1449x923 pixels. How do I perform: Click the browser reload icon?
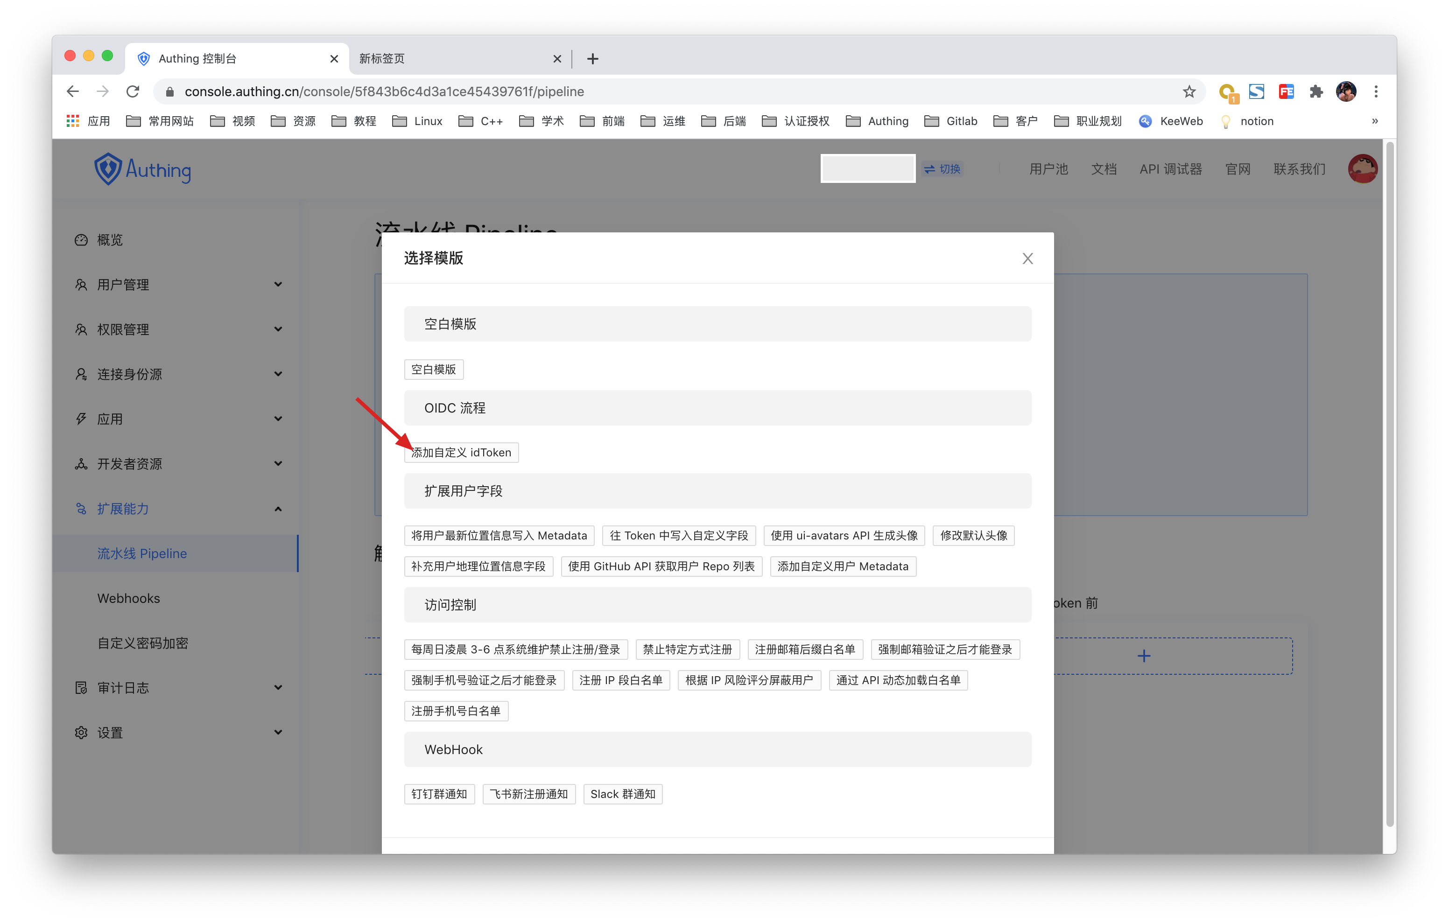coord(133,91)
